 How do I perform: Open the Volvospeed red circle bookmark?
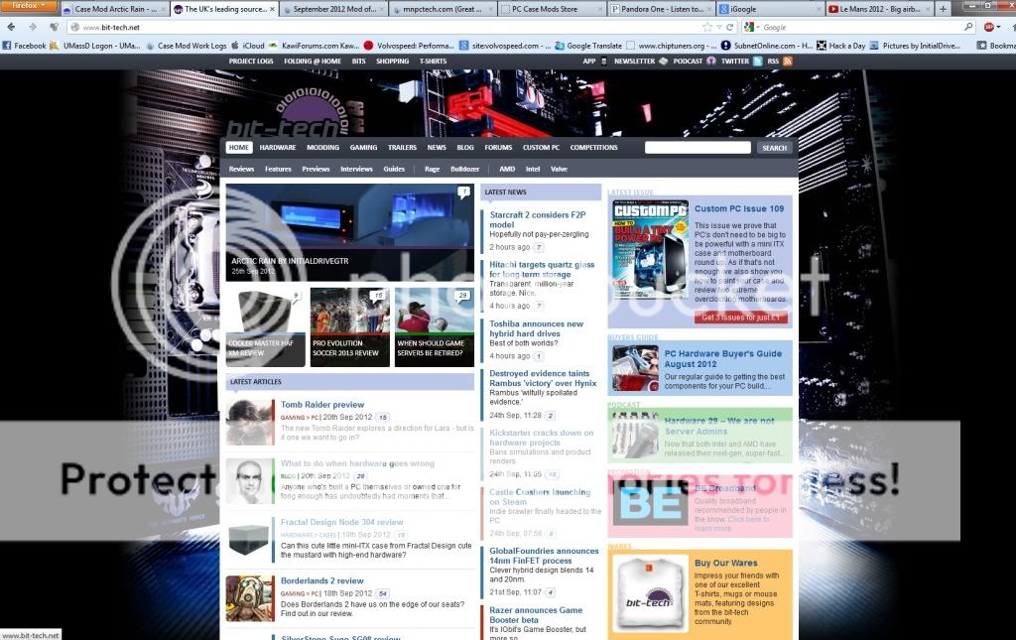pos(408,46)
